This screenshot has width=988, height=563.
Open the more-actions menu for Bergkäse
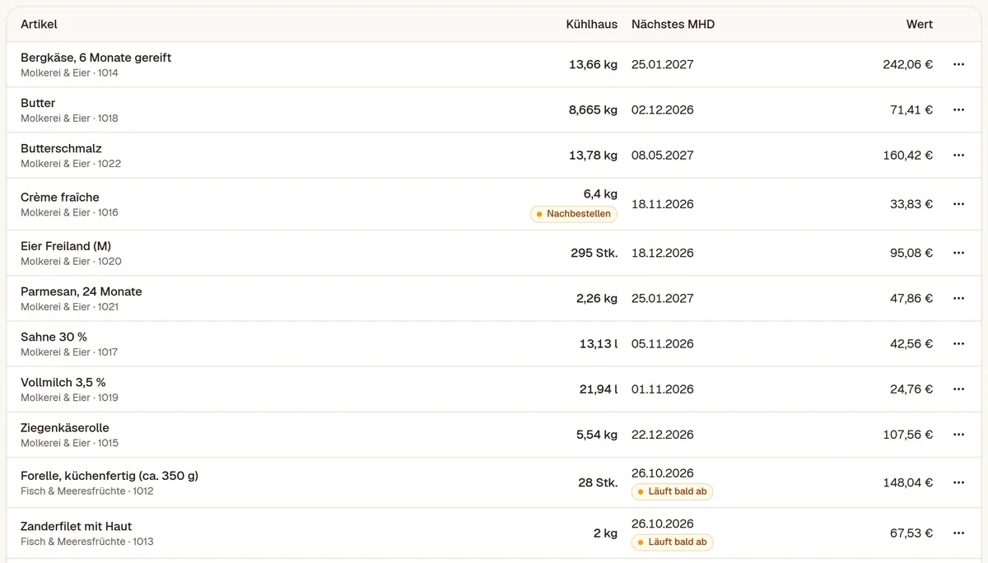coord(958,64)
